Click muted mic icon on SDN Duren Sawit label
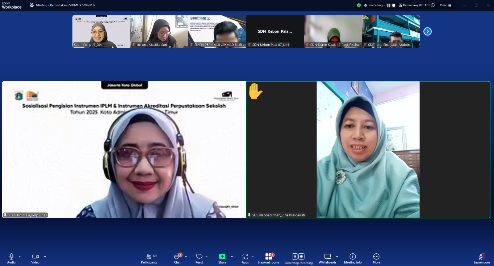This screenshot has width=494, height=266. [x=307, y=45]
